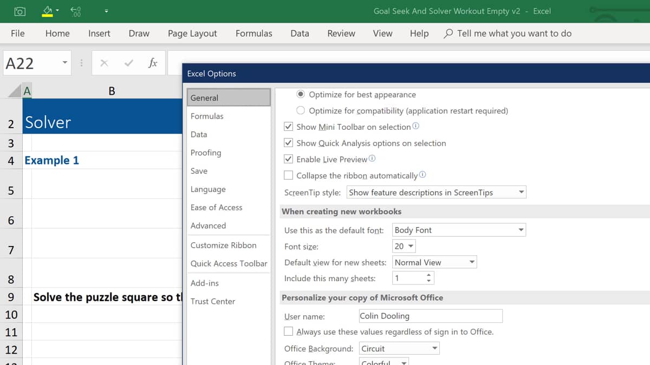
Task: Open the Help ribbon tab
Action: (419, 34)
